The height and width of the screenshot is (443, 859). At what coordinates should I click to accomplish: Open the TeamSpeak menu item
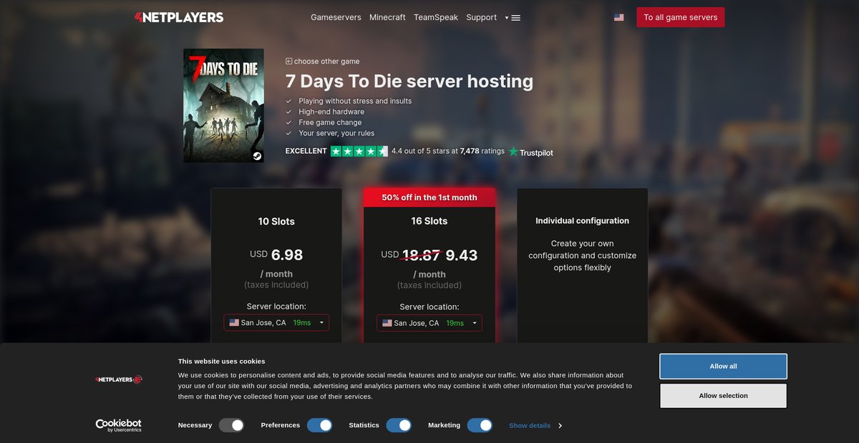coord(436,17)
